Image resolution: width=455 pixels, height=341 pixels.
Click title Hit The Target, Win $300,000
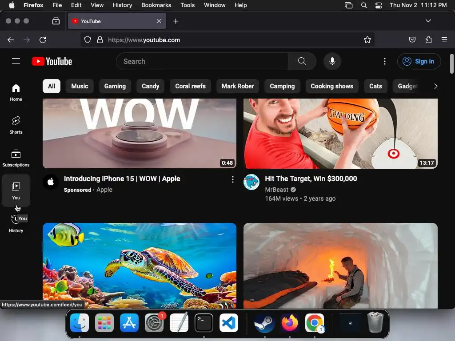(311, 178)
